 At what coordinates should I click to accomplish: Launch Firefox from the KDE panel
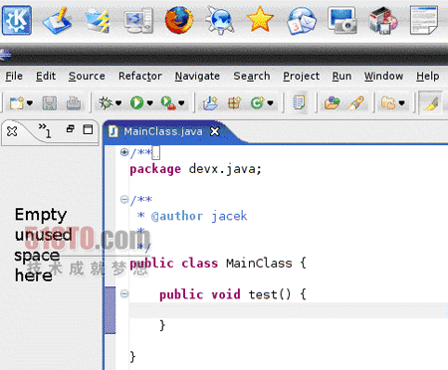pos(179,20)
